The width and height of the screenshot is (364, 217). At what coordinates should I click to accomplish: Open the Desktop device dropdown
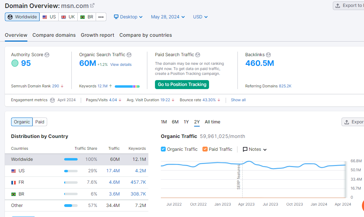pyautogui.click(x=128, y=17)
